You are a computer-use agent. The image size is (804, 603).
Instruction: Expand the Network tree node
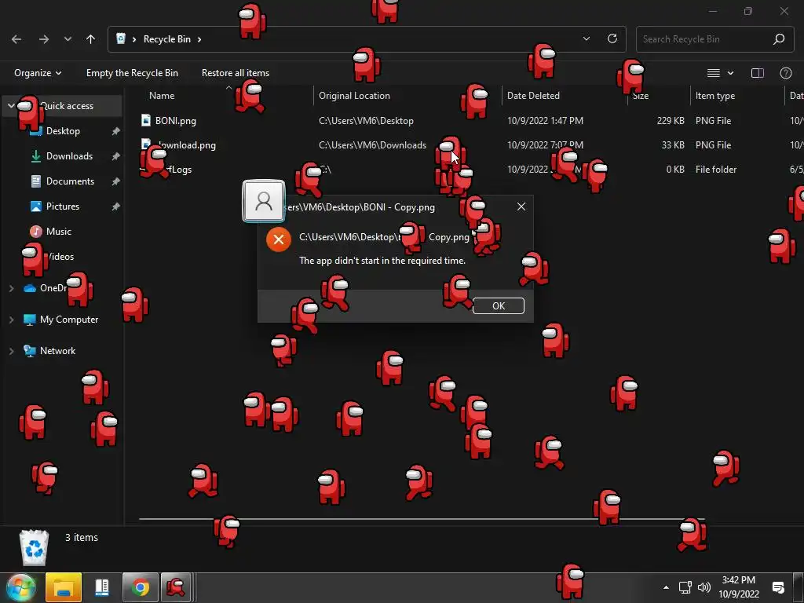[11, 351]
